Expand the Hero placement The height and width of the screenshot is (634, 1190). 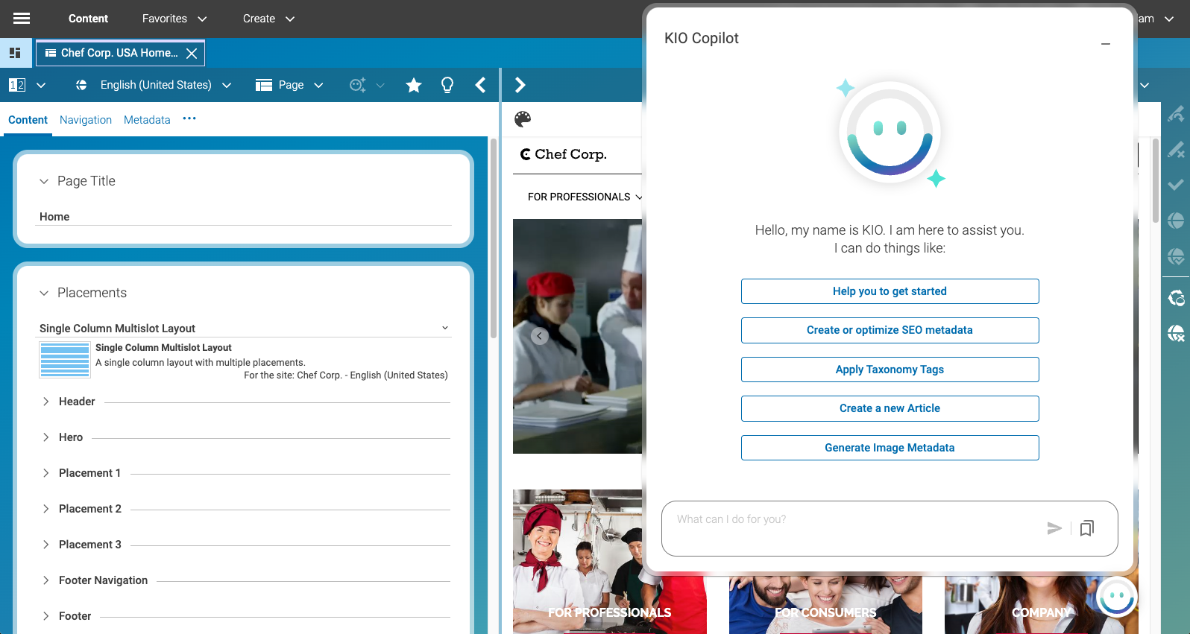pyautogui.click(x=45, y=437)
